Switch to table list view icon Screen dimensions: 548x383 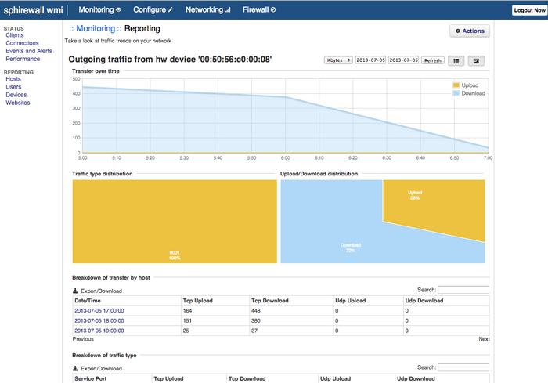(456, 61)
